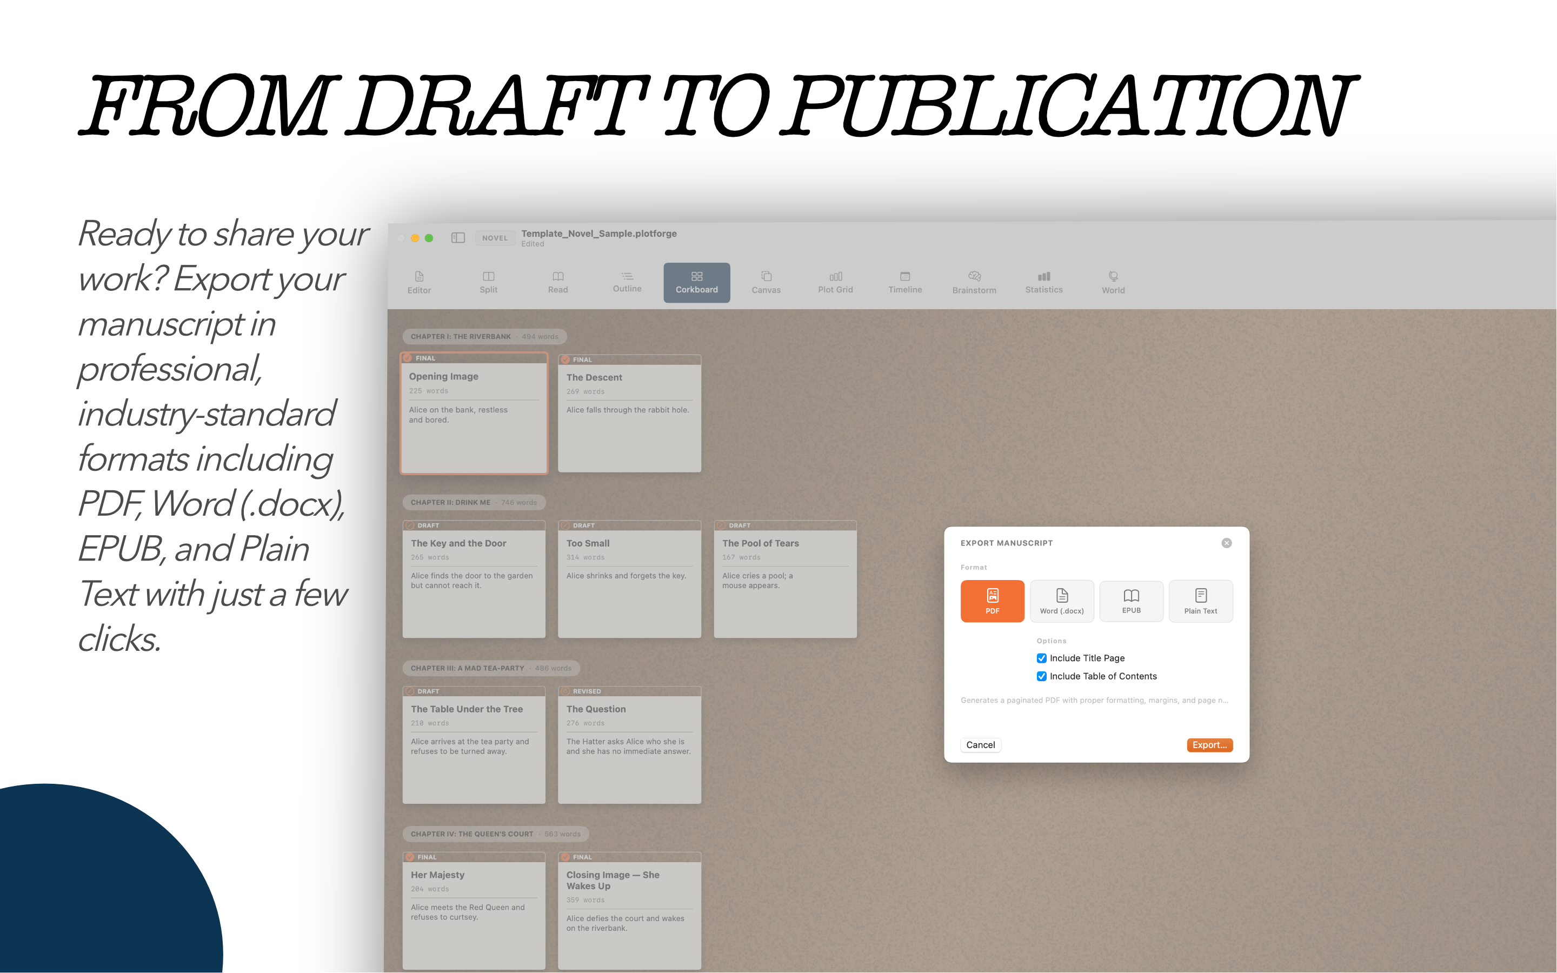The width and height of the screenshot is (1557, 973).
Task: Click FINAL status icon on Opening Image
Action: point(407,358)
